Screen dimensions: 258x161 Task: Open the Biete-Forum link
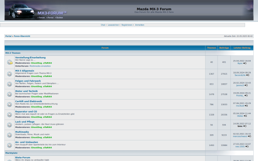tap(23, 158)
